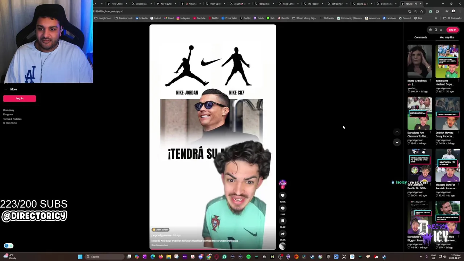Open the Instagram bookmark

[x=183, y=18]
